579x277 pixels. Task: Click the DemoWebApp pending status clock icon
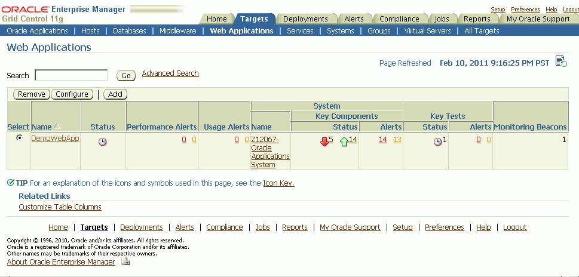103,141
